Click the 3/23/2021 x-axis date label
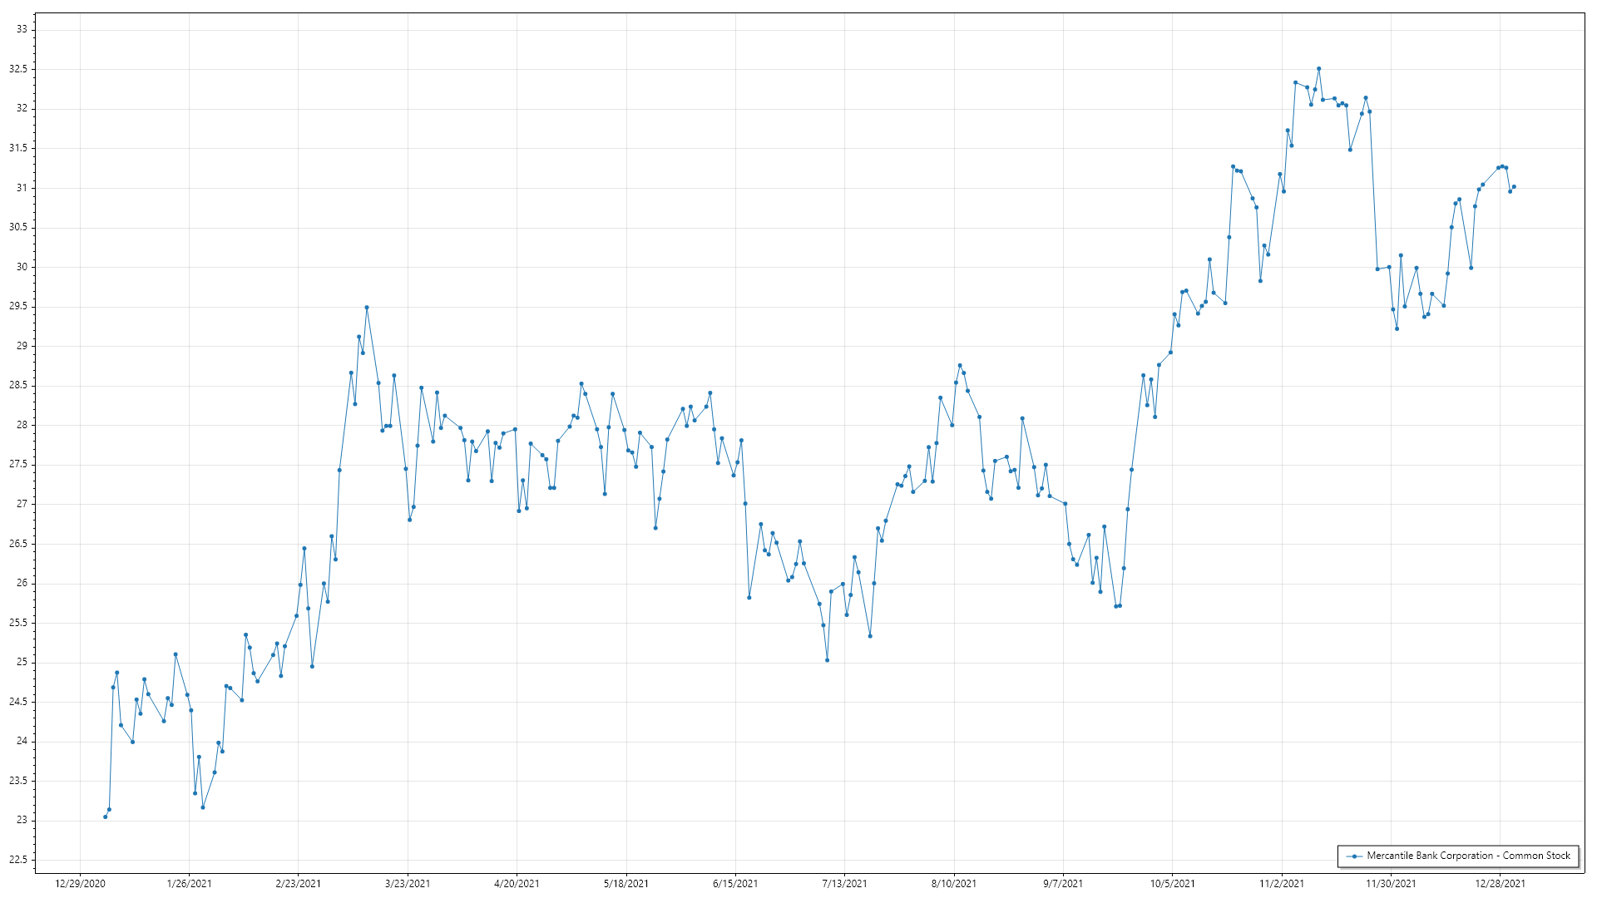The width and height of the screenshot is (1597, 898). pos(408,883)
